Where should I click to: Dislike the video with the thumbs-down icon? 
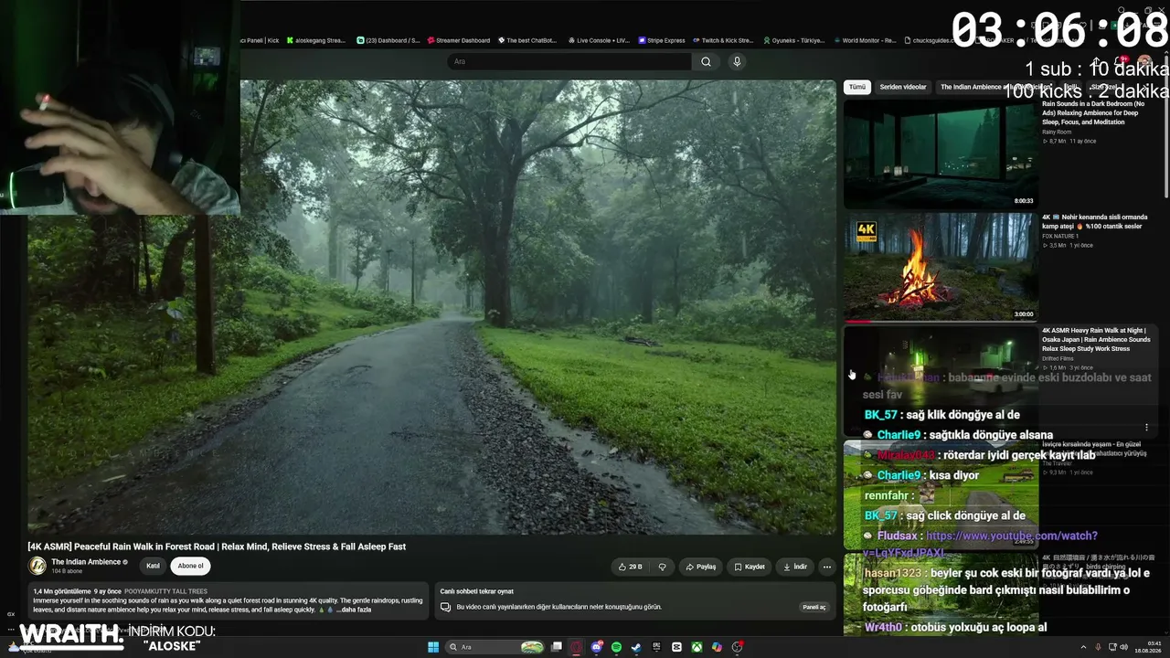(x=663, y=567)
